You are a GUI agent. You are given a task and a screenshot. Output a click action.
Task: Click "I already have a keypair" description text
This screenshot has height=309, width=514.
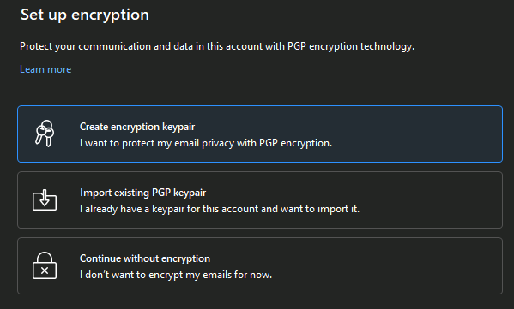pyautogui.click(x=132, y=209)
